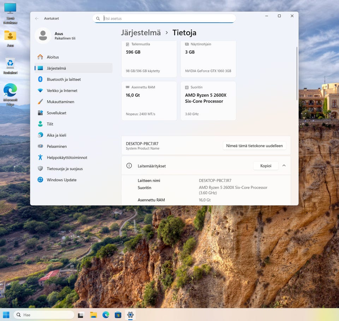Open File Explorer from the taskbar
339x321 pixels.
93,315
